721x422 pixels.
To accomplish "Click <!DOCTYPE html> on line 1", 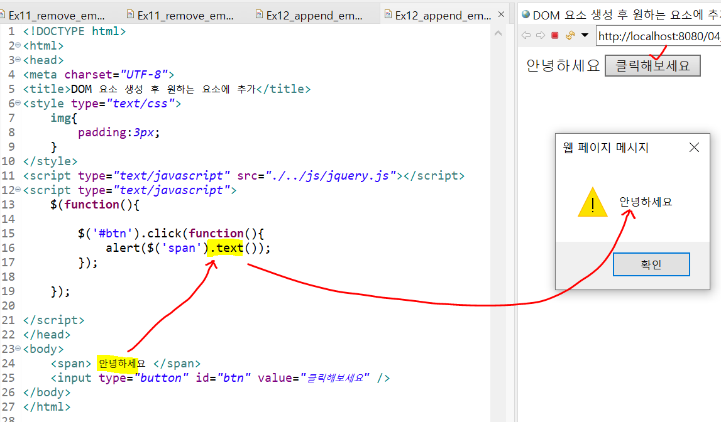I will pyautogui.click(x=75, y=31).
